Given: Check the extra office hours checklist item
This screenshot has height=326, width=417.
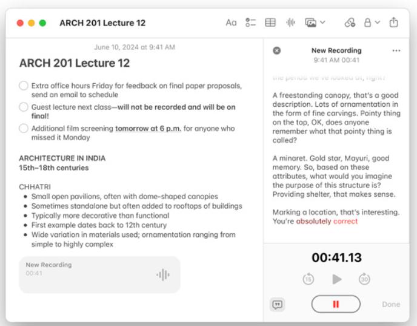Looking at the screenshot, I should click(24, 86).
